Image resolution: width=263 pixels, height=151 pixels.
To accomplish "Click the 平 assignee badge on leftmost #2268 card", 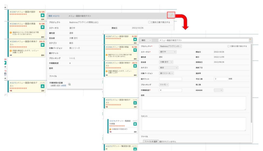I will pyautogui.click(x=42, y=27).
